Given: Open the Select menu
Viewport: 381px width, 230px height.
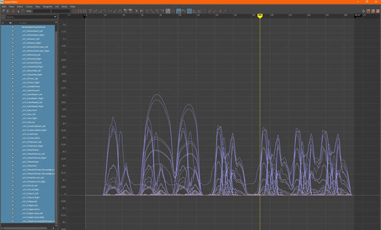Looking at the screenshot, I should pos(20,6).
